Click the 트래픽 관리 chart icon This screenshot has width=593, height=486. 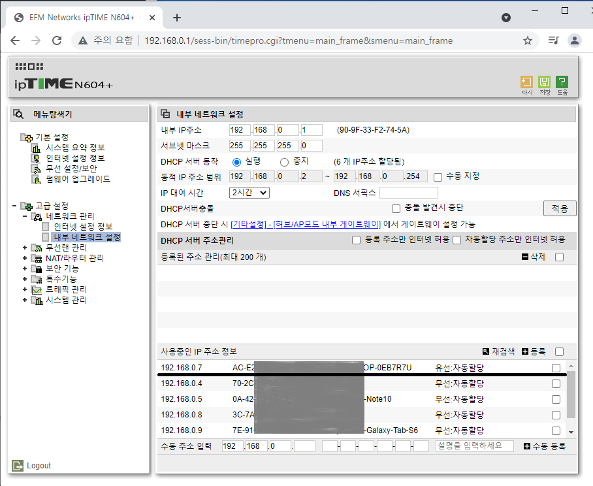(37, 290)
